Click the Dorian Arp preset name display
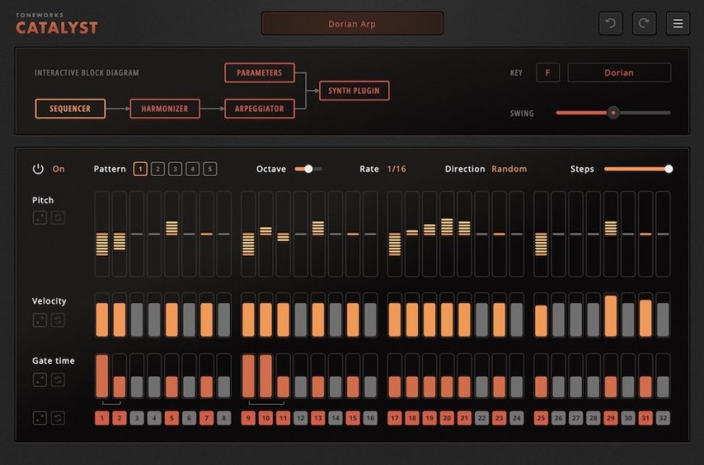Screen dimensions: 704x465 click(x=352, y=24)
